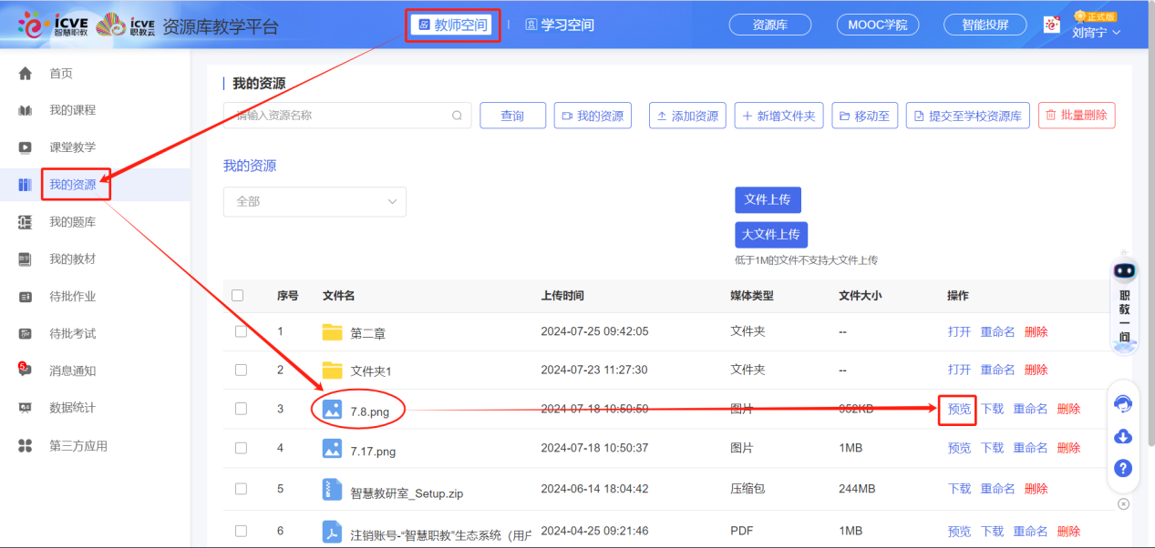Image resolution: width=1155 pixels, height=548 pixels.
Task: Open the 第三方应用 sidebar icon
Action: coord(26,445)
